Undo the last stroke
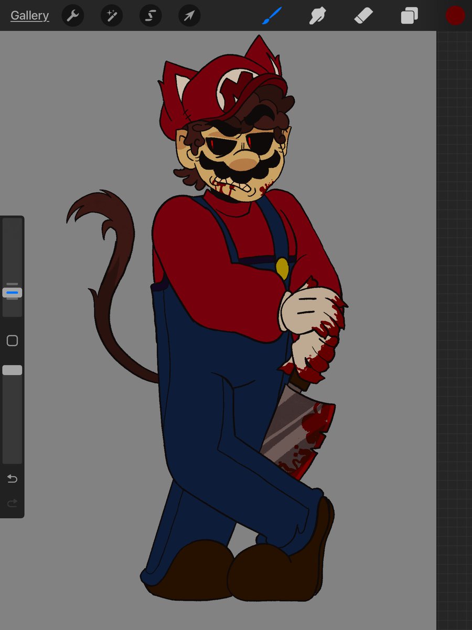 coord(12,479)
